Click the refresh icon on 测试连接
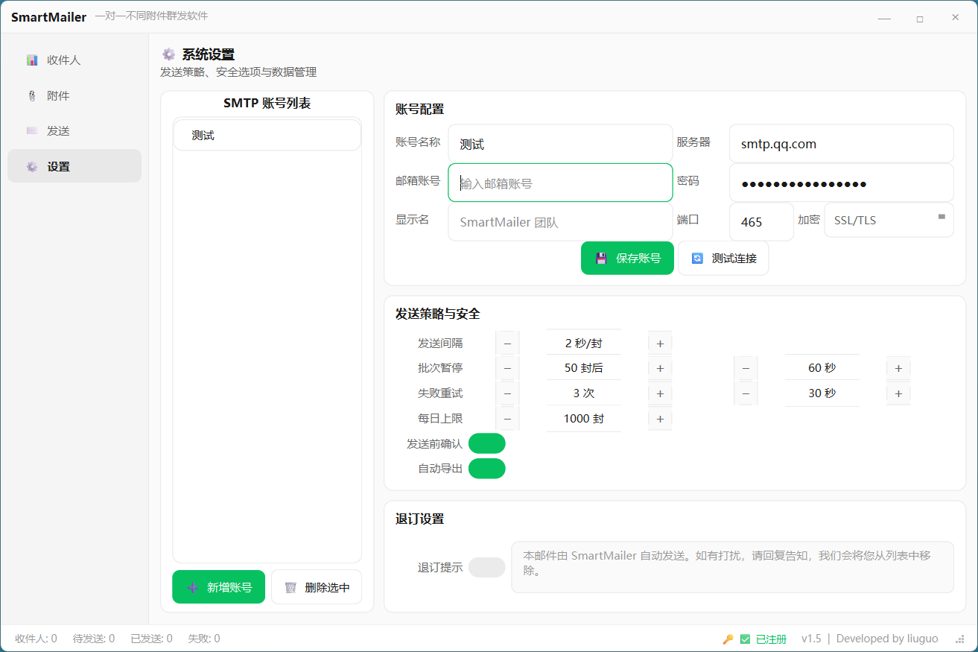 (697, 259)
